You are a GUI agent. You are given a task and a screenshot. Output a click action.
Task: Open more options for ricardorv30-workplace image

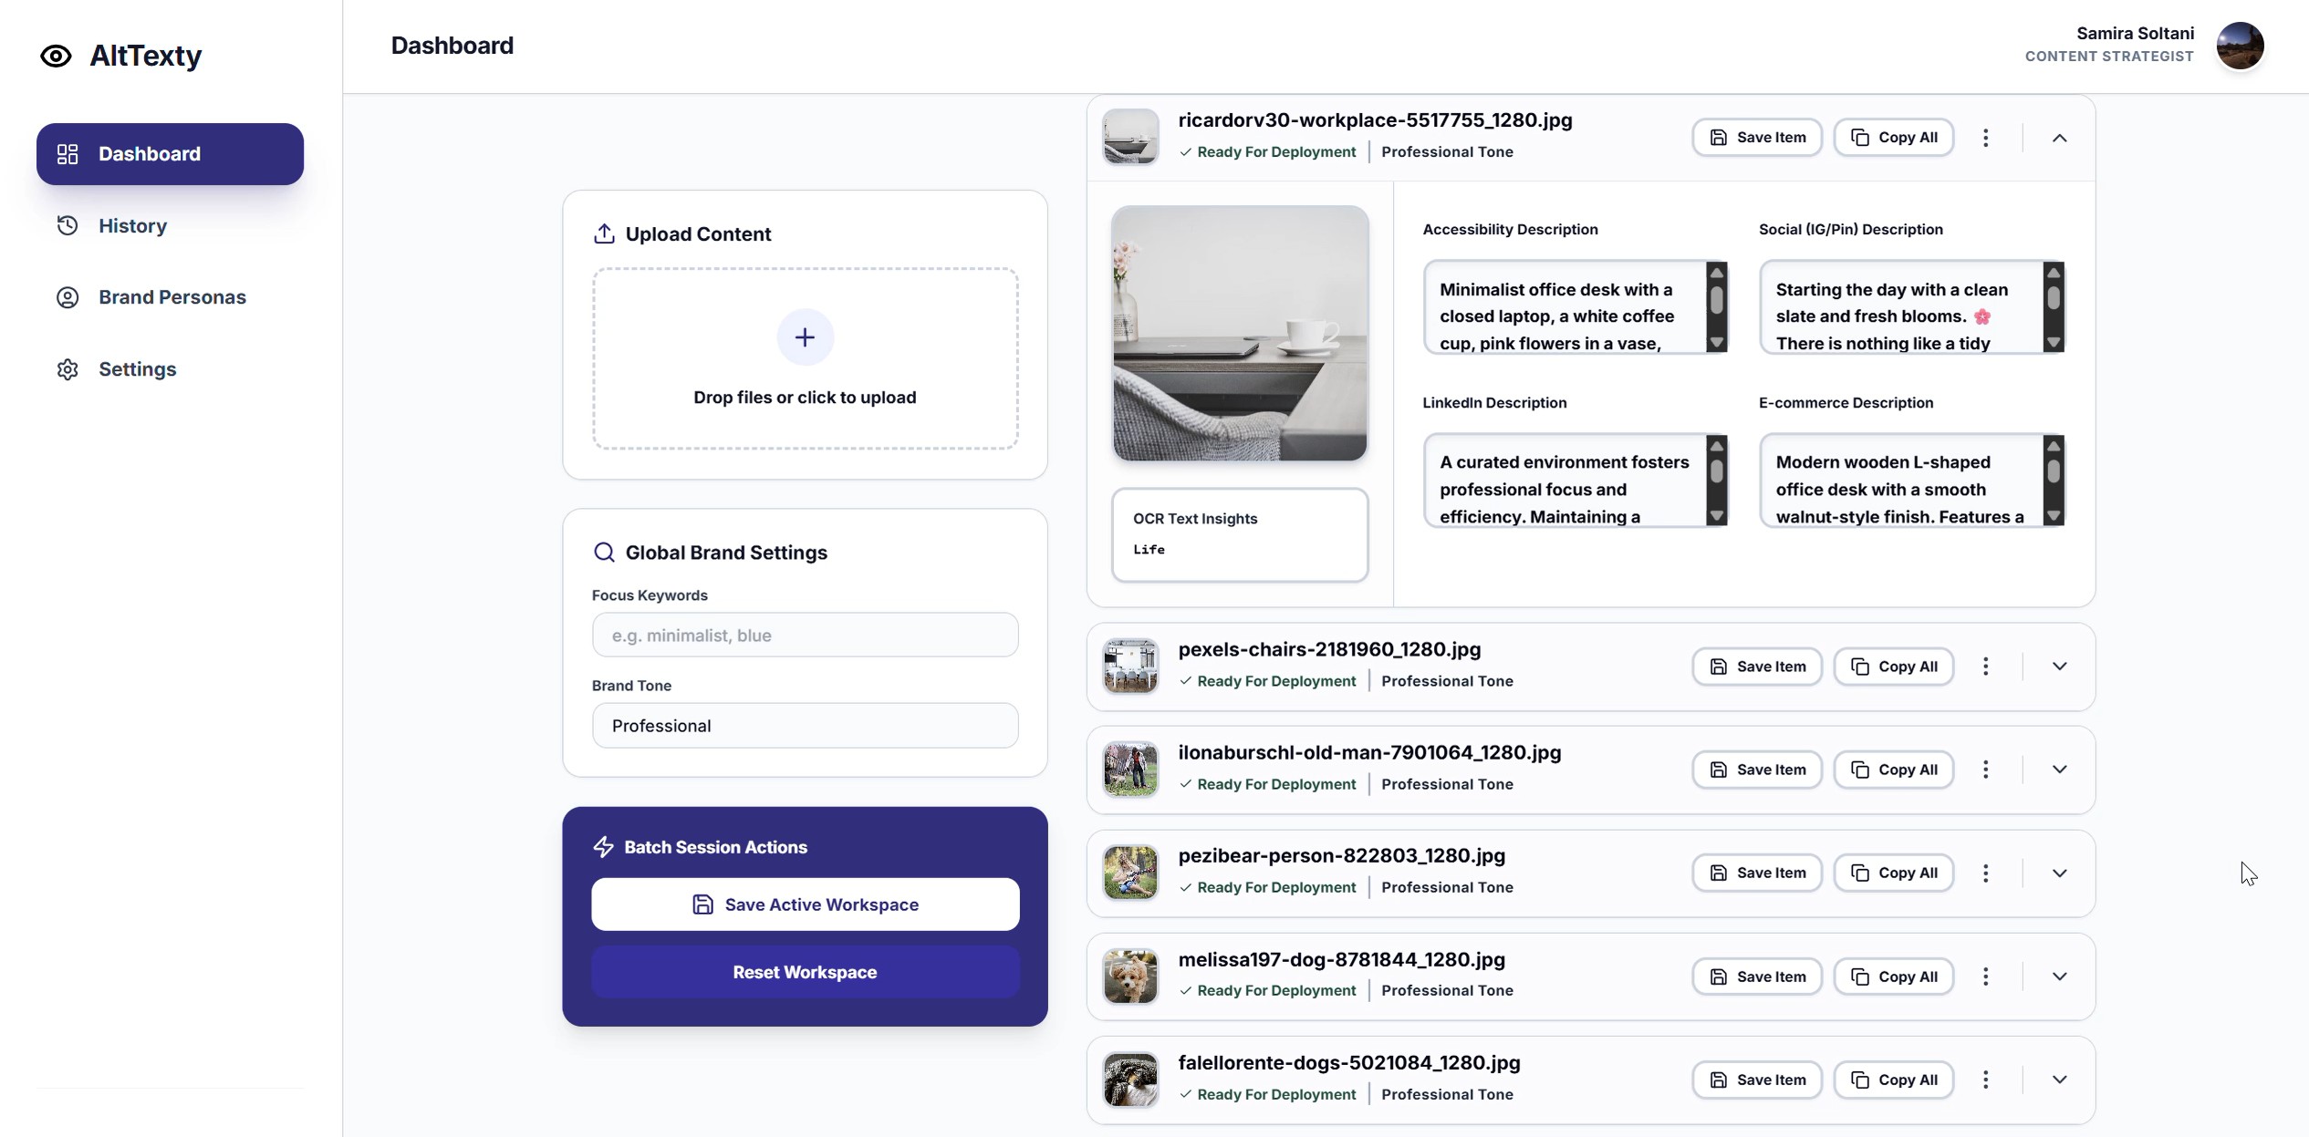tap(1985, 138)
